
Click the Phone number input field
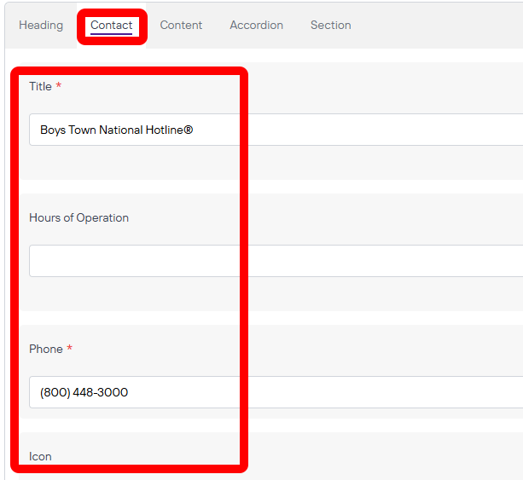tap(276, 392)
